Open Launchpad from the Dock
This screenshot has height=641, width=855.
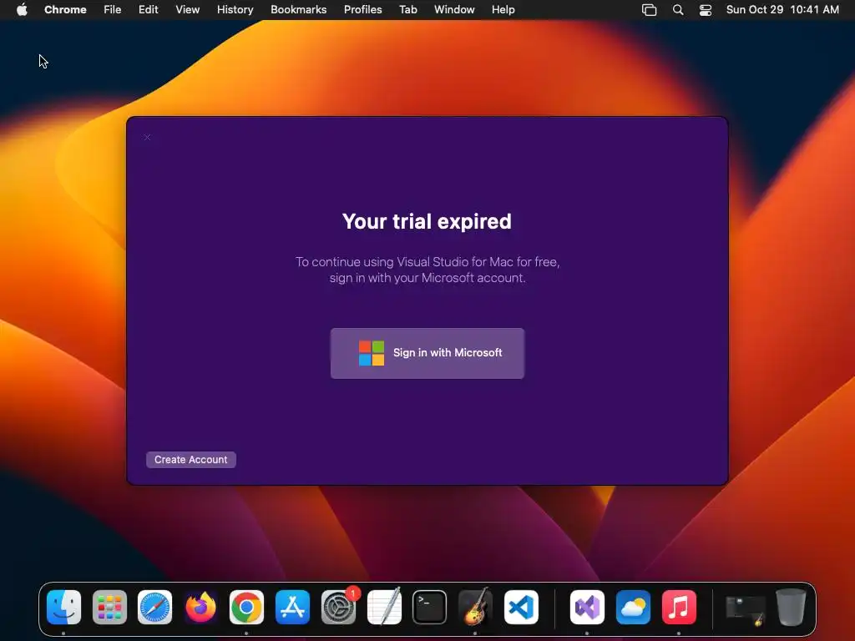click(109, 608)
